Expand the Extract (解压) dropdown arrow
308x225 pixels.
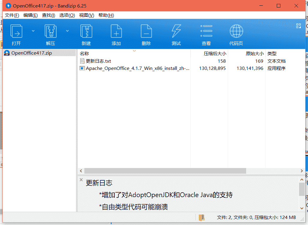click(67, 31)
